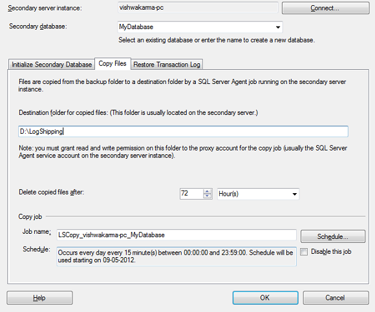This screenshot has height=312, width=375.
Task: Click the 72 hours value field
Action: (x=191, y=194)
